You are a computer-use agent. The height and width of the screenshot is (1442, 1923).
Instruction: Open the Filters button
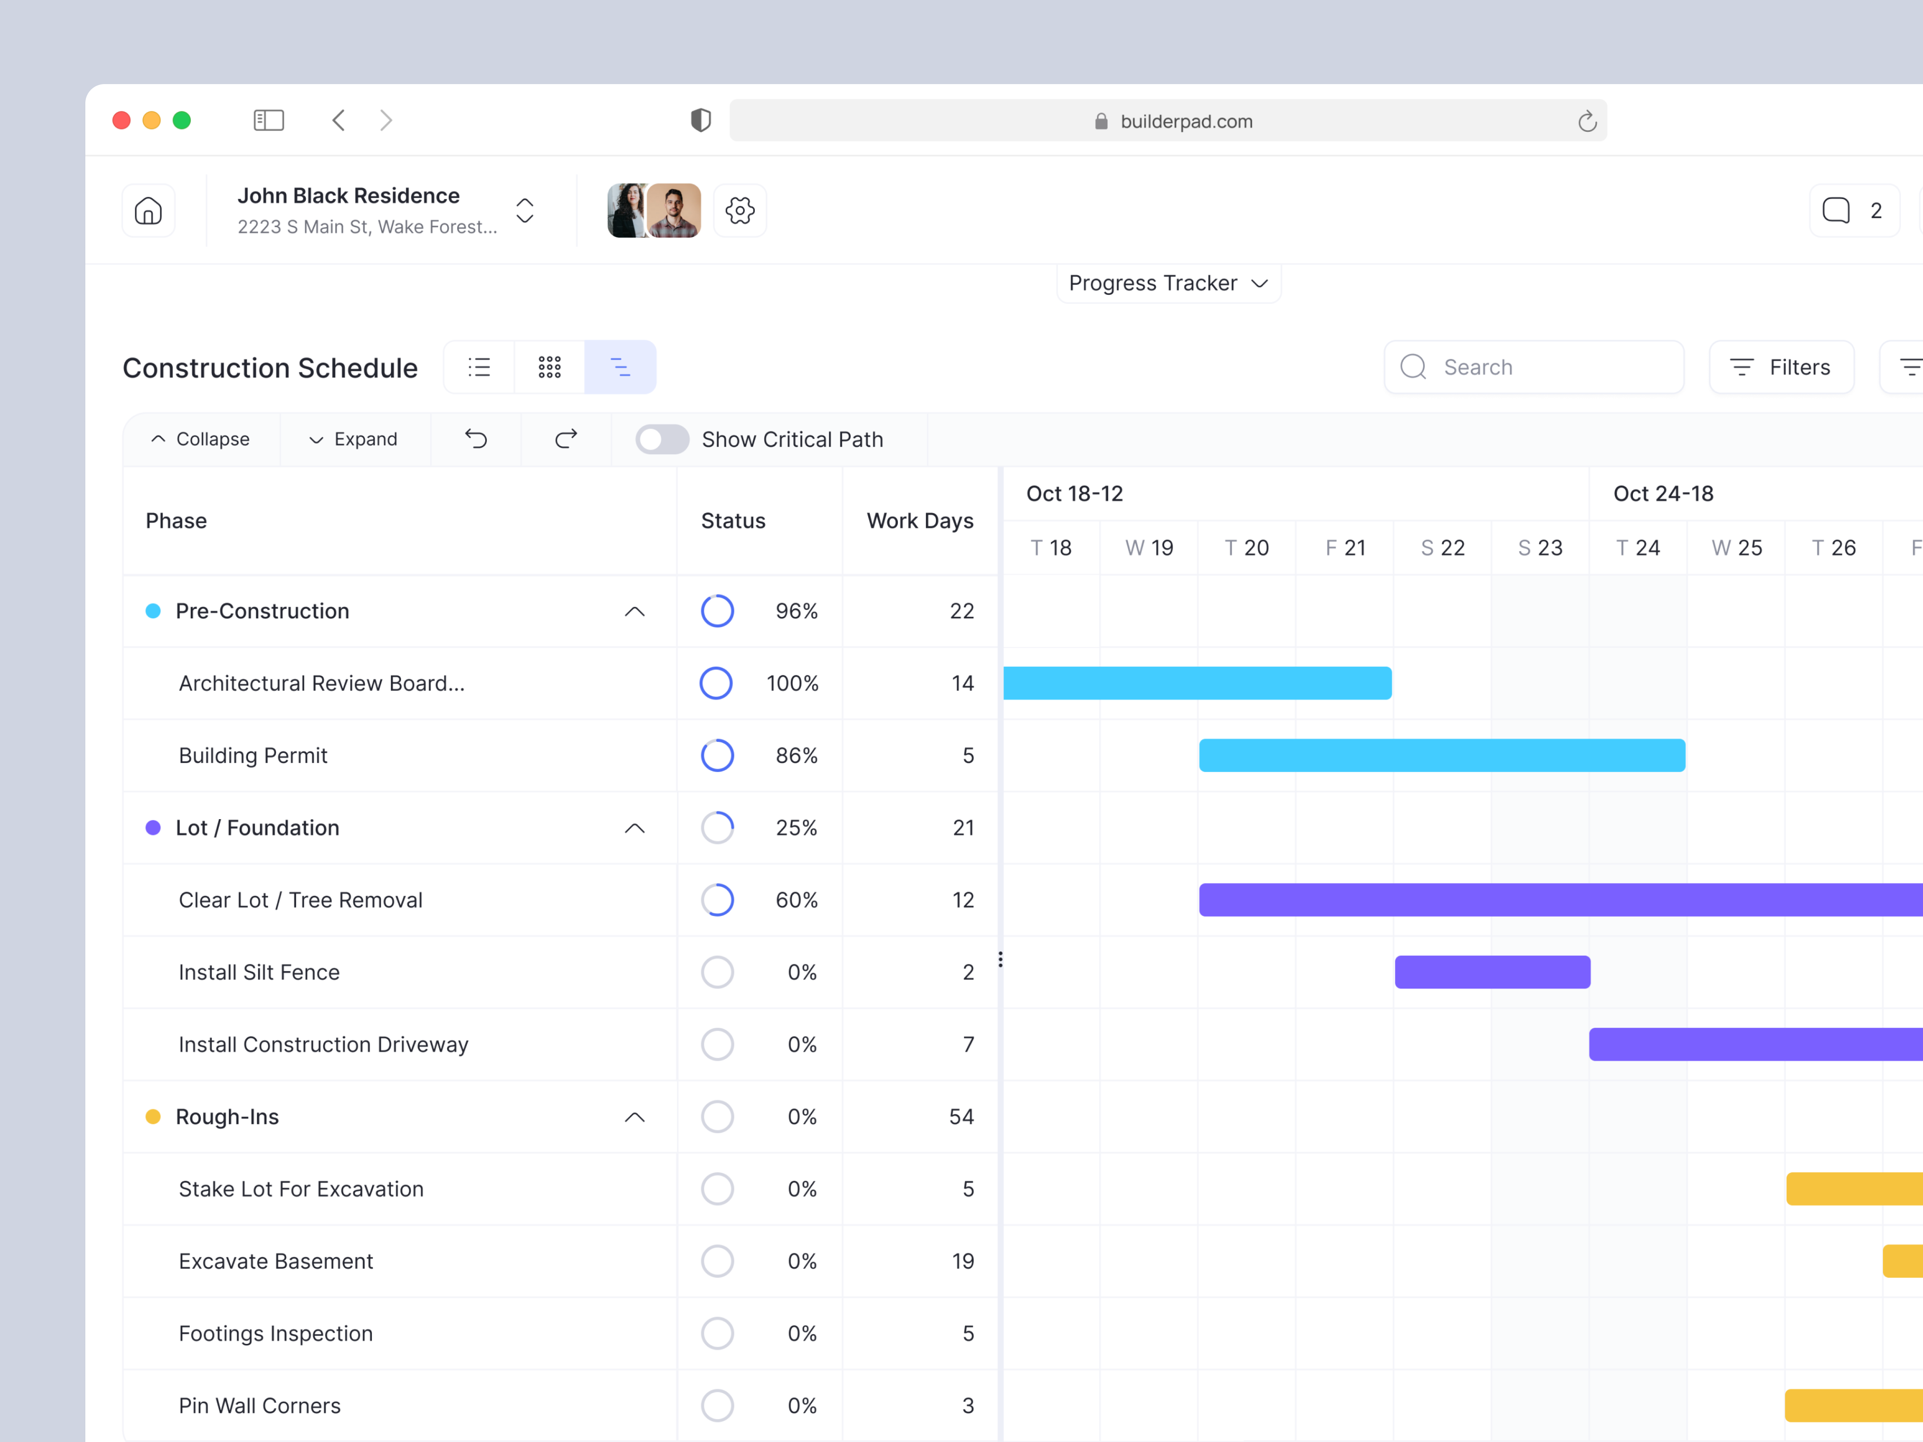(1781, 367)
